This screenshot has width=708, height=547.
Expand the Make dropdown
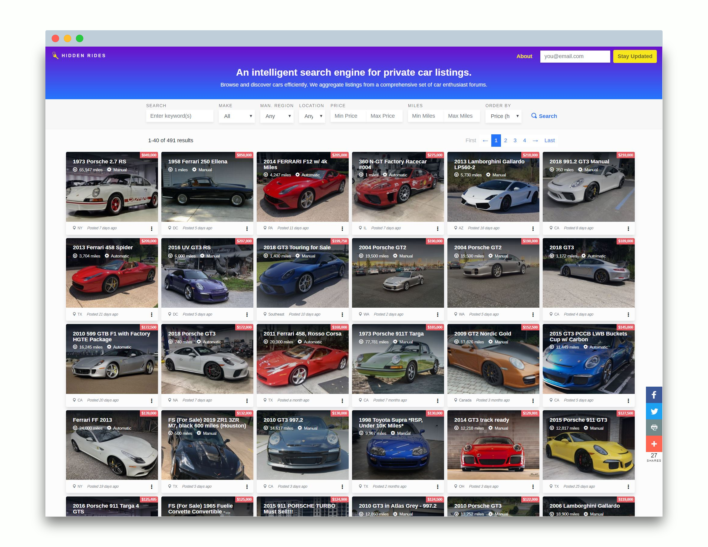[237, 116]
